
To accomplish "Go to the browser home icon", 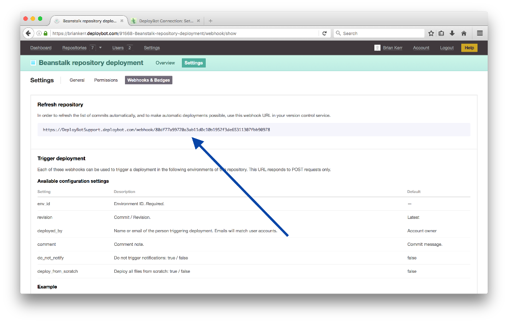I will tap(464, 34).
